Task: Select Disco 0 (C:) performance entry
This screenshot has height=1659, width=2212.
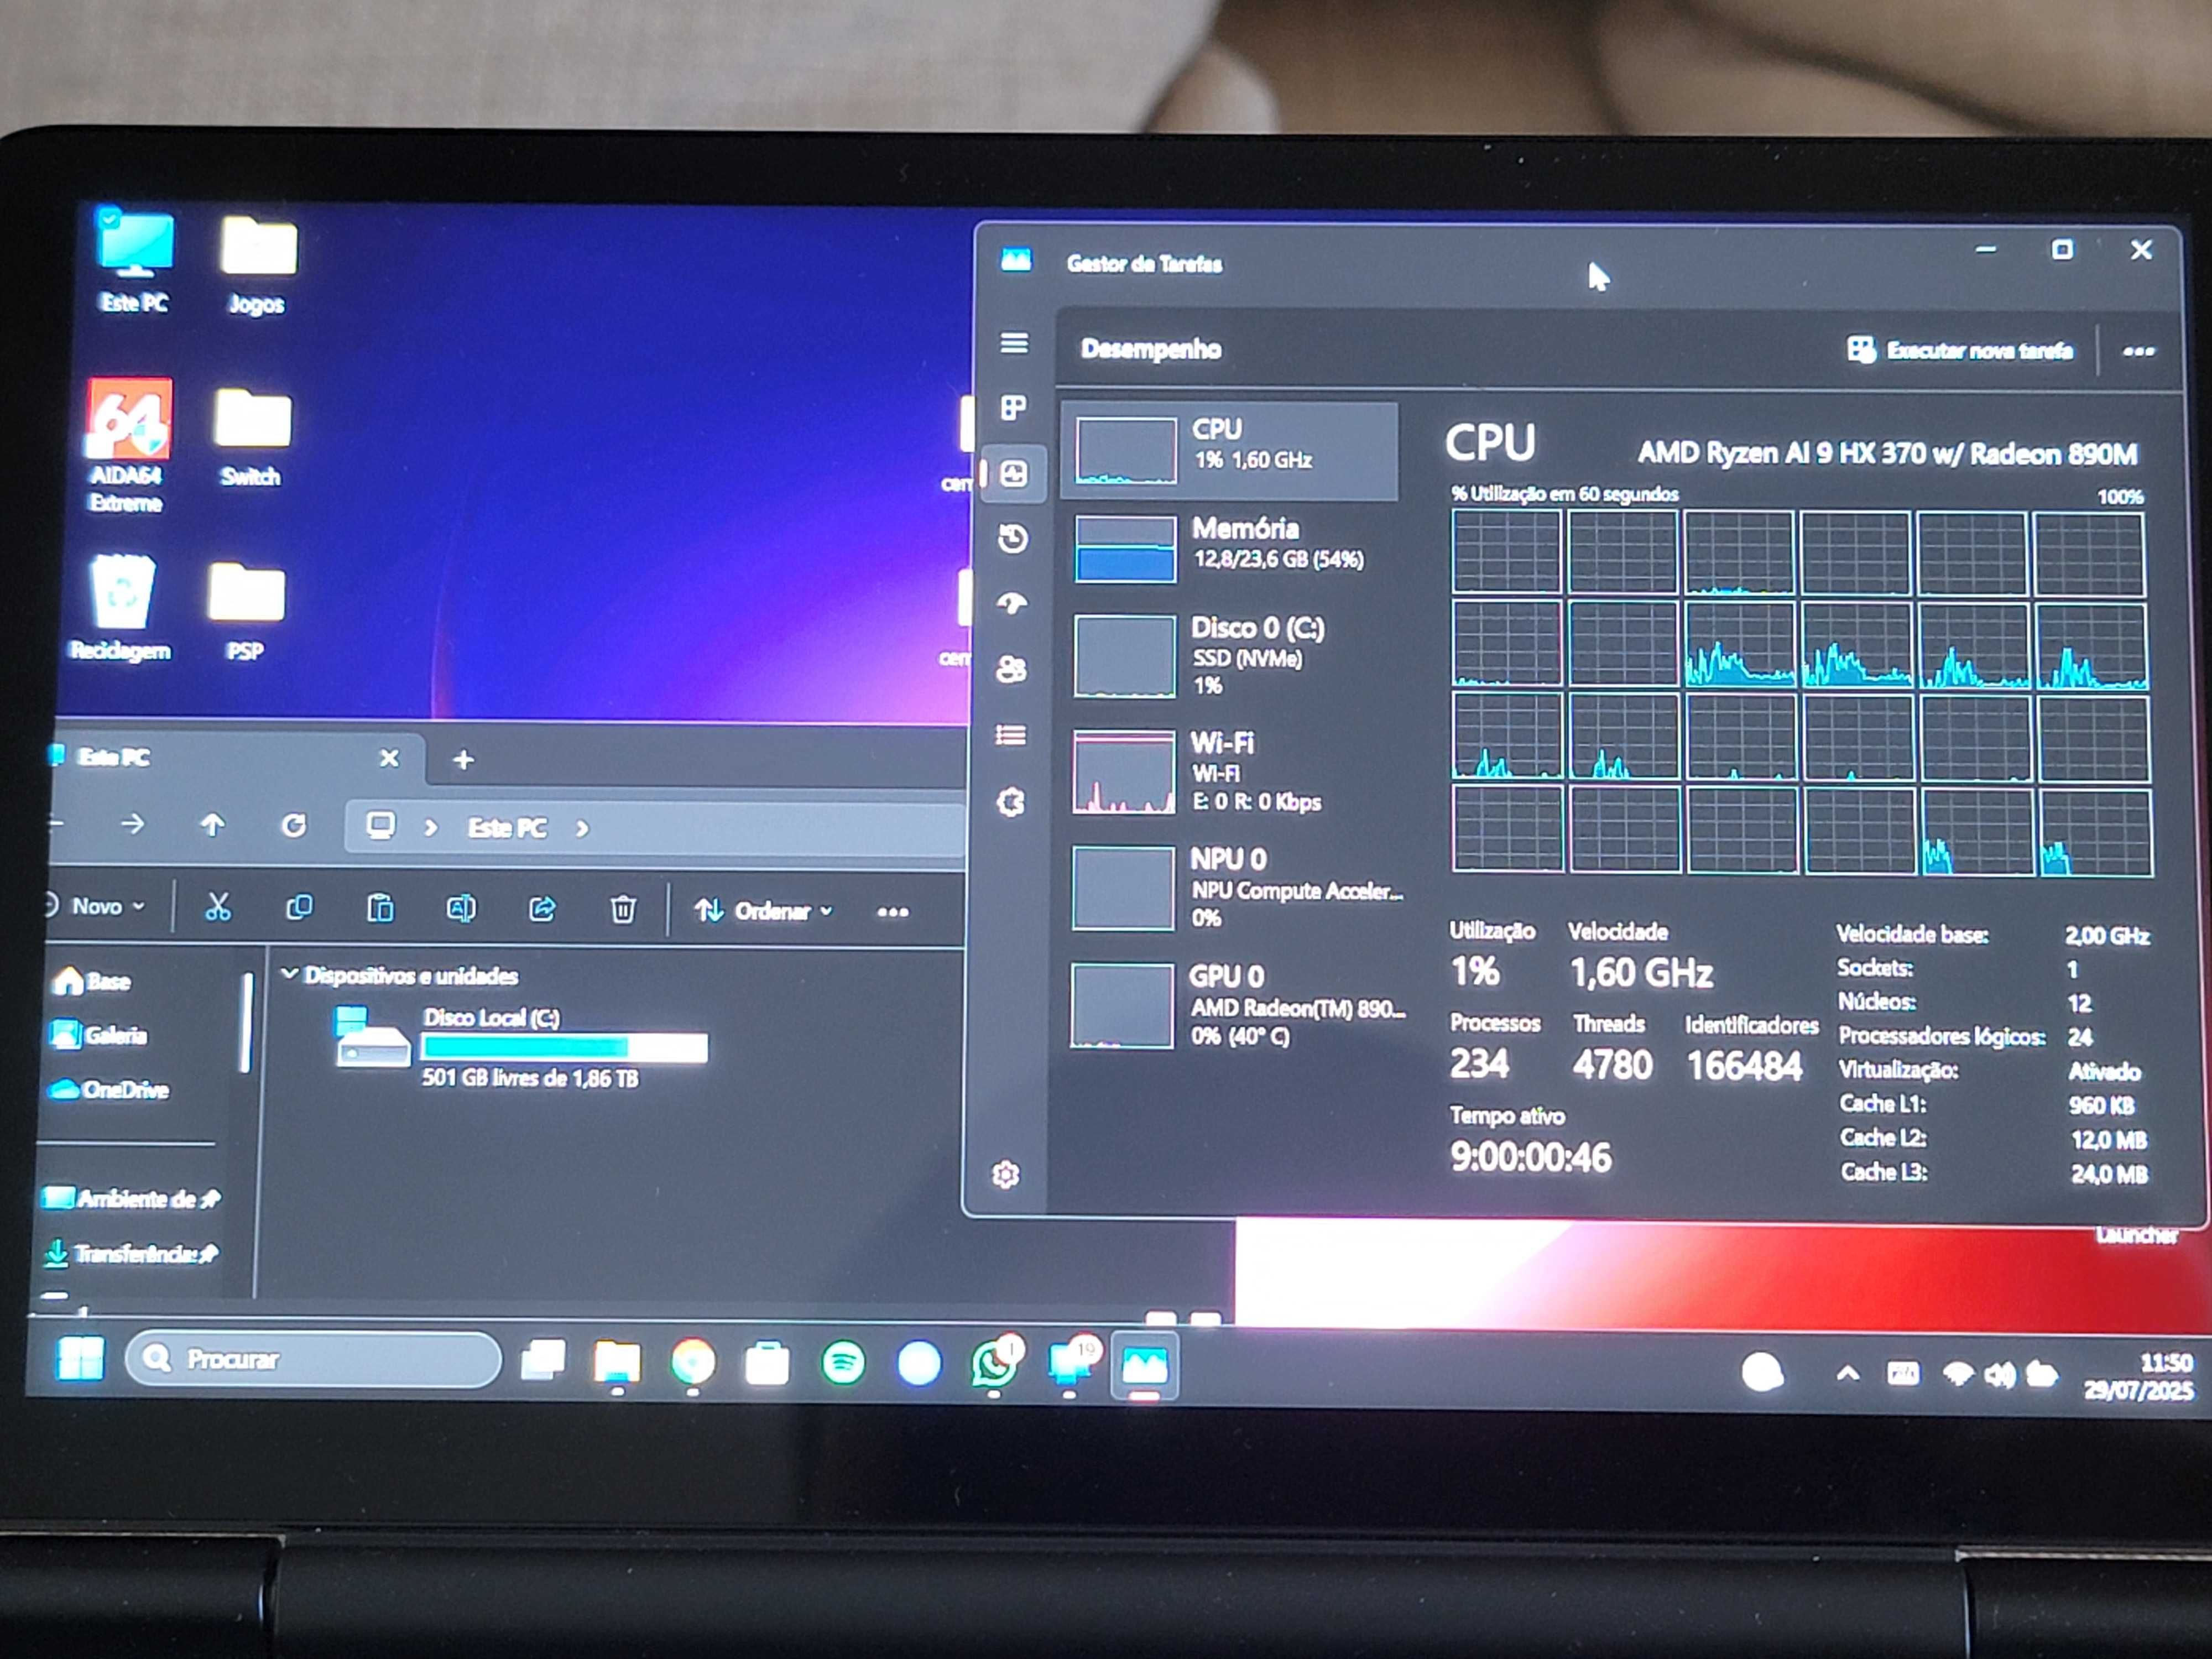Action: pyautogui.click(x=1229, y=656)
